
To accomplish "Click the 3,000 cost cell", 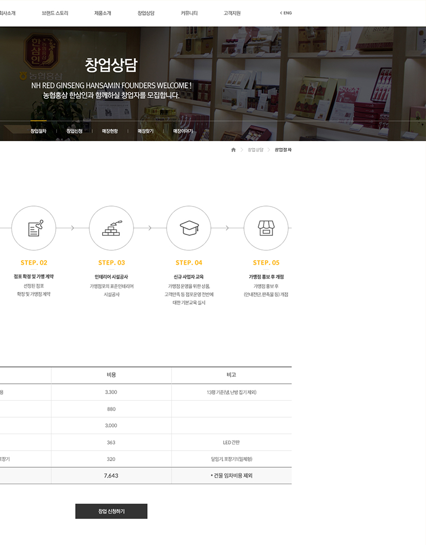I will tap(111, 425).
